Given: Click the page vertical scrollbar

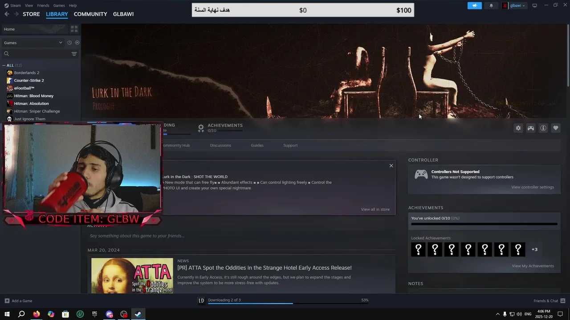Looking at the screenshot, I should [568, 56].
